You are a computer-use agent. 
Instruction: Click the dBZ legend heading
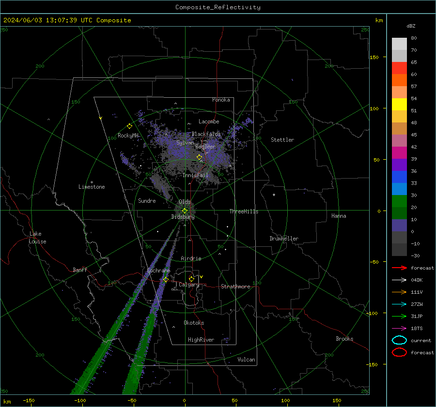click(x=411, y=26)
